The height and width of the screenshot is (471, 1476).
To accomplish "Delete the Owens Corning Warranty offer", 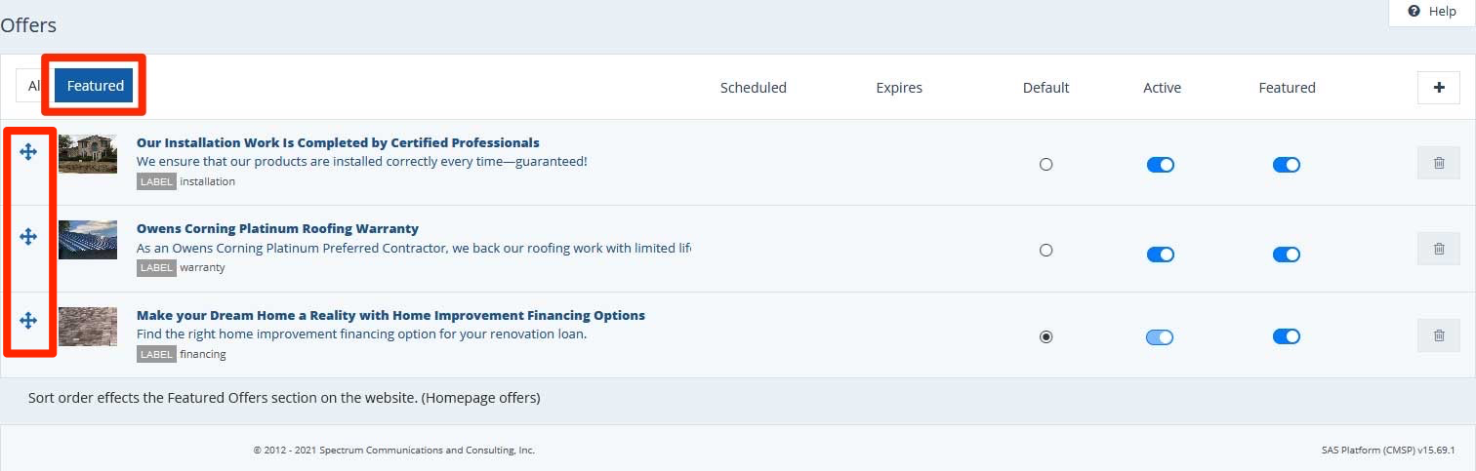I will pyautogui.click(x=1438, y=249).
